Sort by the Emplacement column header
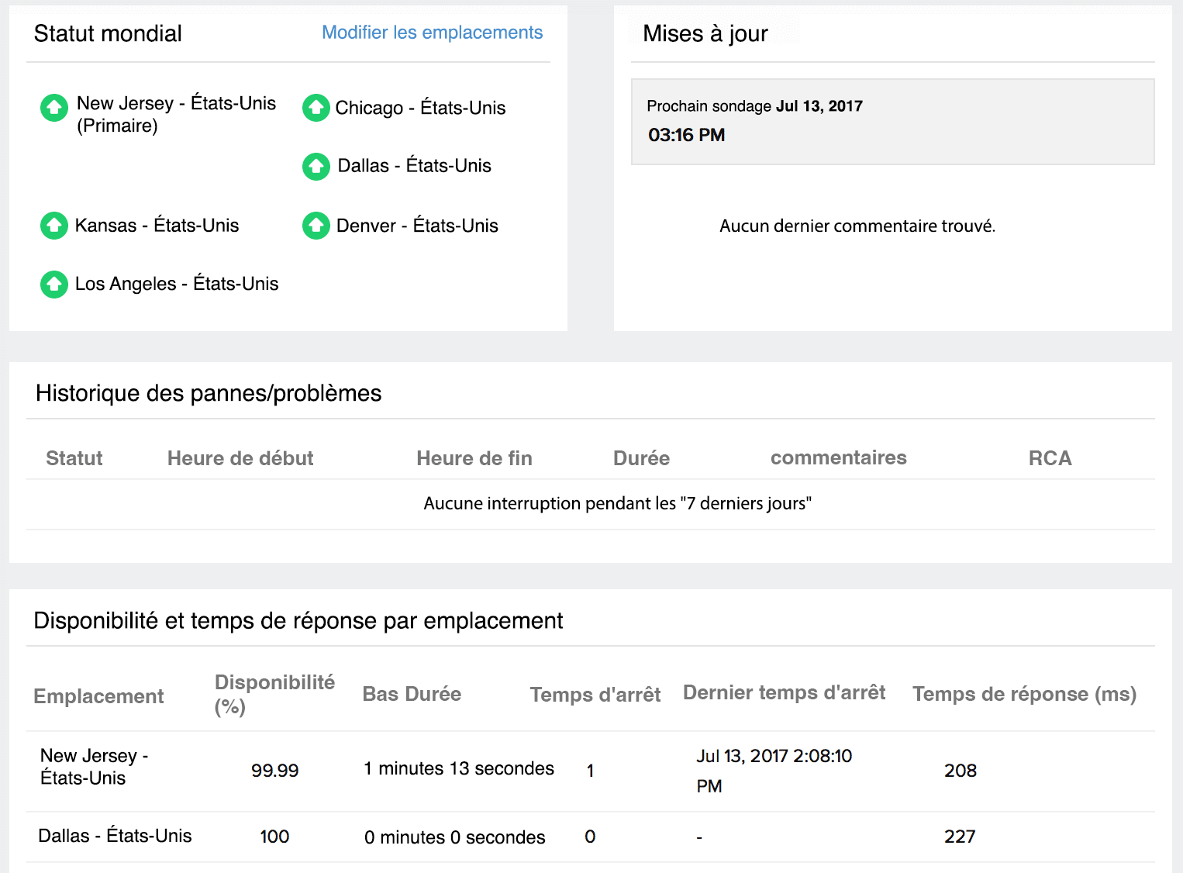1183x873 pixels. coord(98,696)
